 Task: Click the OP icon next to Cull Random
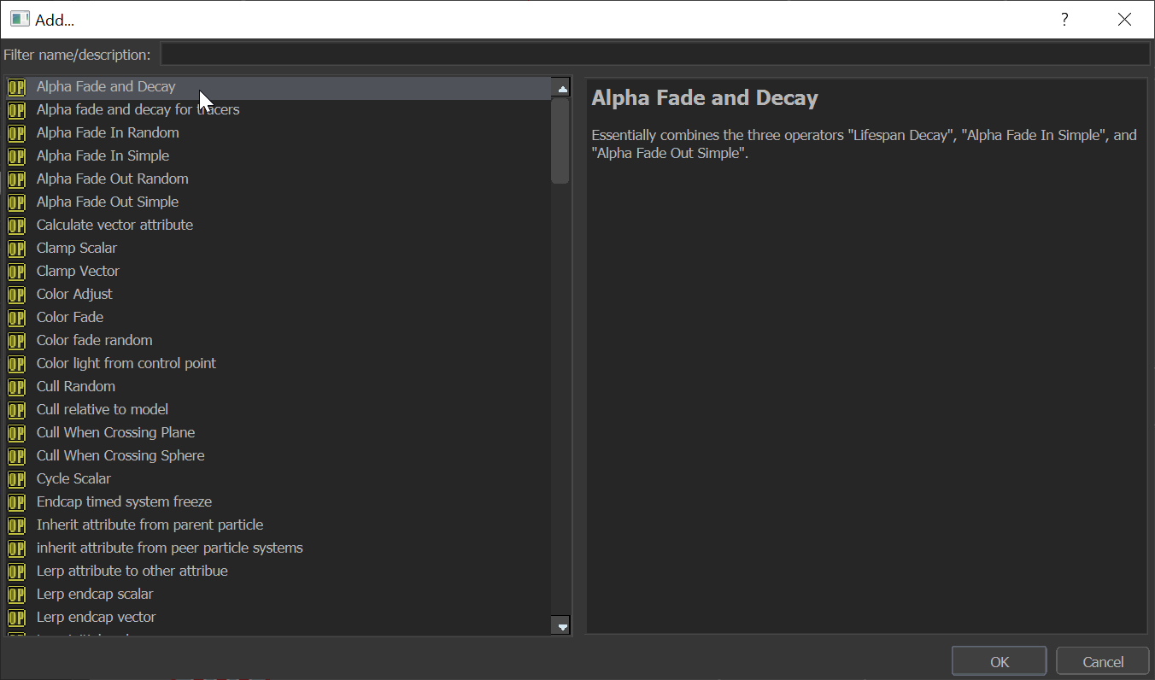click(16, 387)
